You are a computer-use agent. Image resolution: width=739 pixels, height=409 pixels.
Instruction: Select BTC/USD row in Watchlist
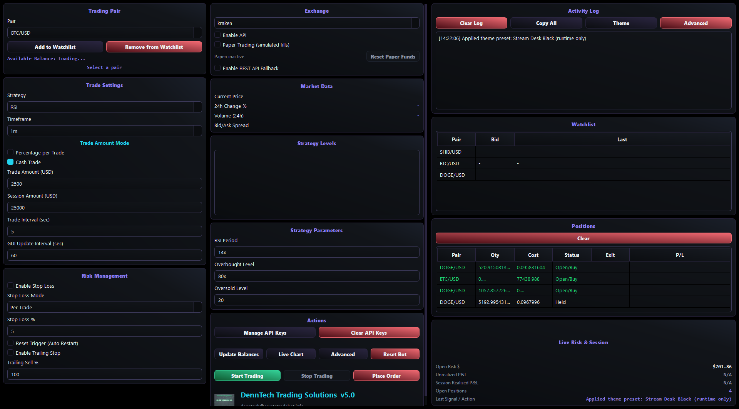coord(584,163)
